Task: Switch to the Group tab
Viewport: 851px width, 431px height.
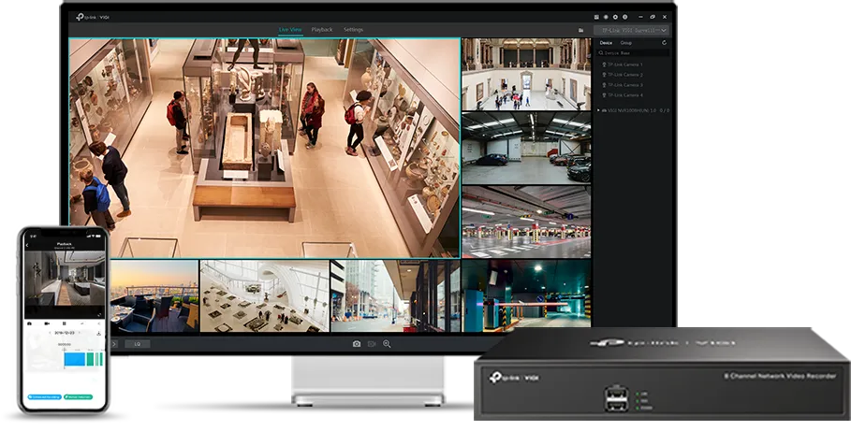Action: (x=625, y=43)
